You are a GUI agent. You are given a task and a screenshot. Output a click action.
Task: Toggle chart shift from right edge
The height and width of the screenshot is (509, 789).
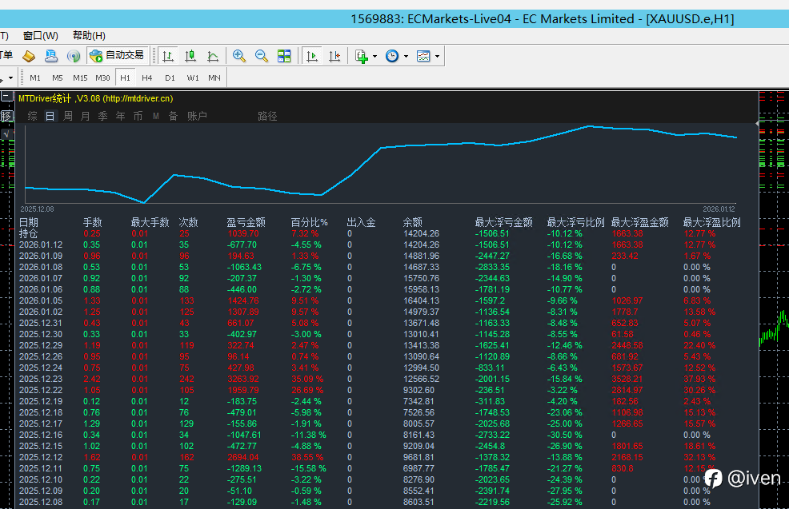point(334,56)
